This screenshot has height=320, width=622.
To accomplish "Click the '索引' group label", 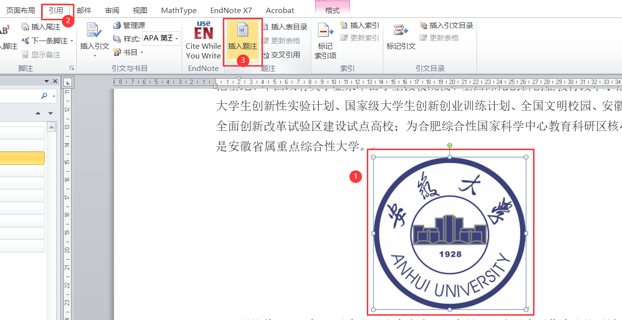I will tap(347, 69).
